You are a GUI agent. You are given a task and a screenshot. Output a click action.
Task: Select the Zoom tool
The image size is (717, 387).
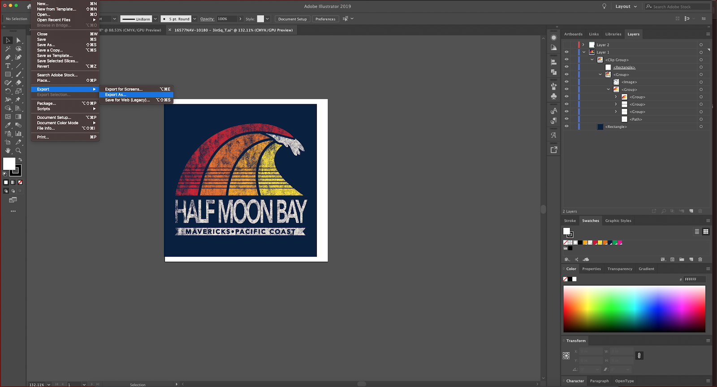(18, 151)
